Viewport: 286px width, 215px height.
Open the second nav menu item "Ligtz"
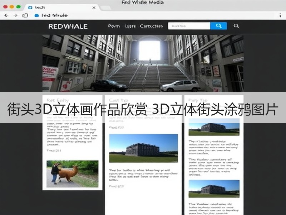point(130,26)
